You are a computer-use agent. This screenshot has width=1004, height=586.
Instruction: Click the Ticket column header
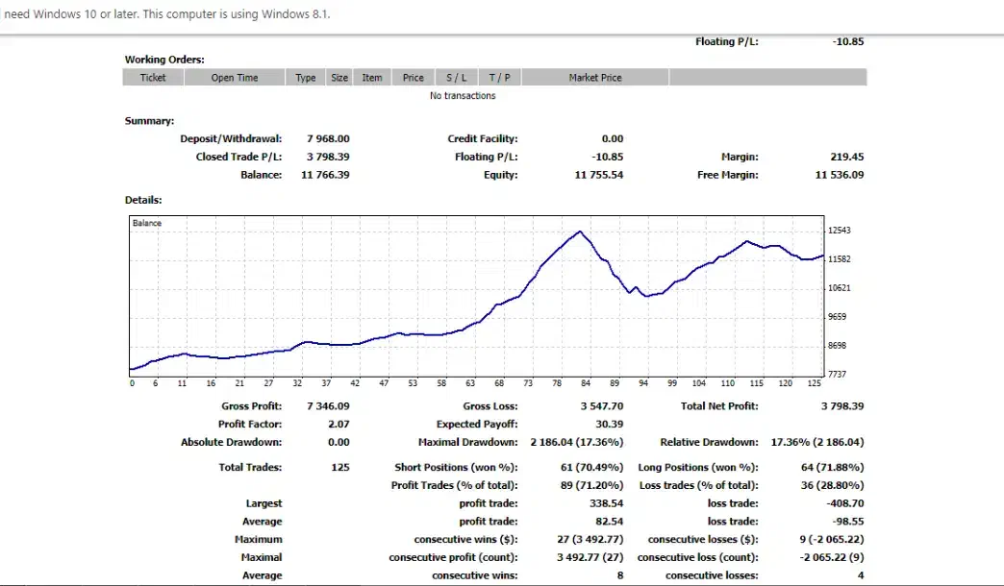153,78
